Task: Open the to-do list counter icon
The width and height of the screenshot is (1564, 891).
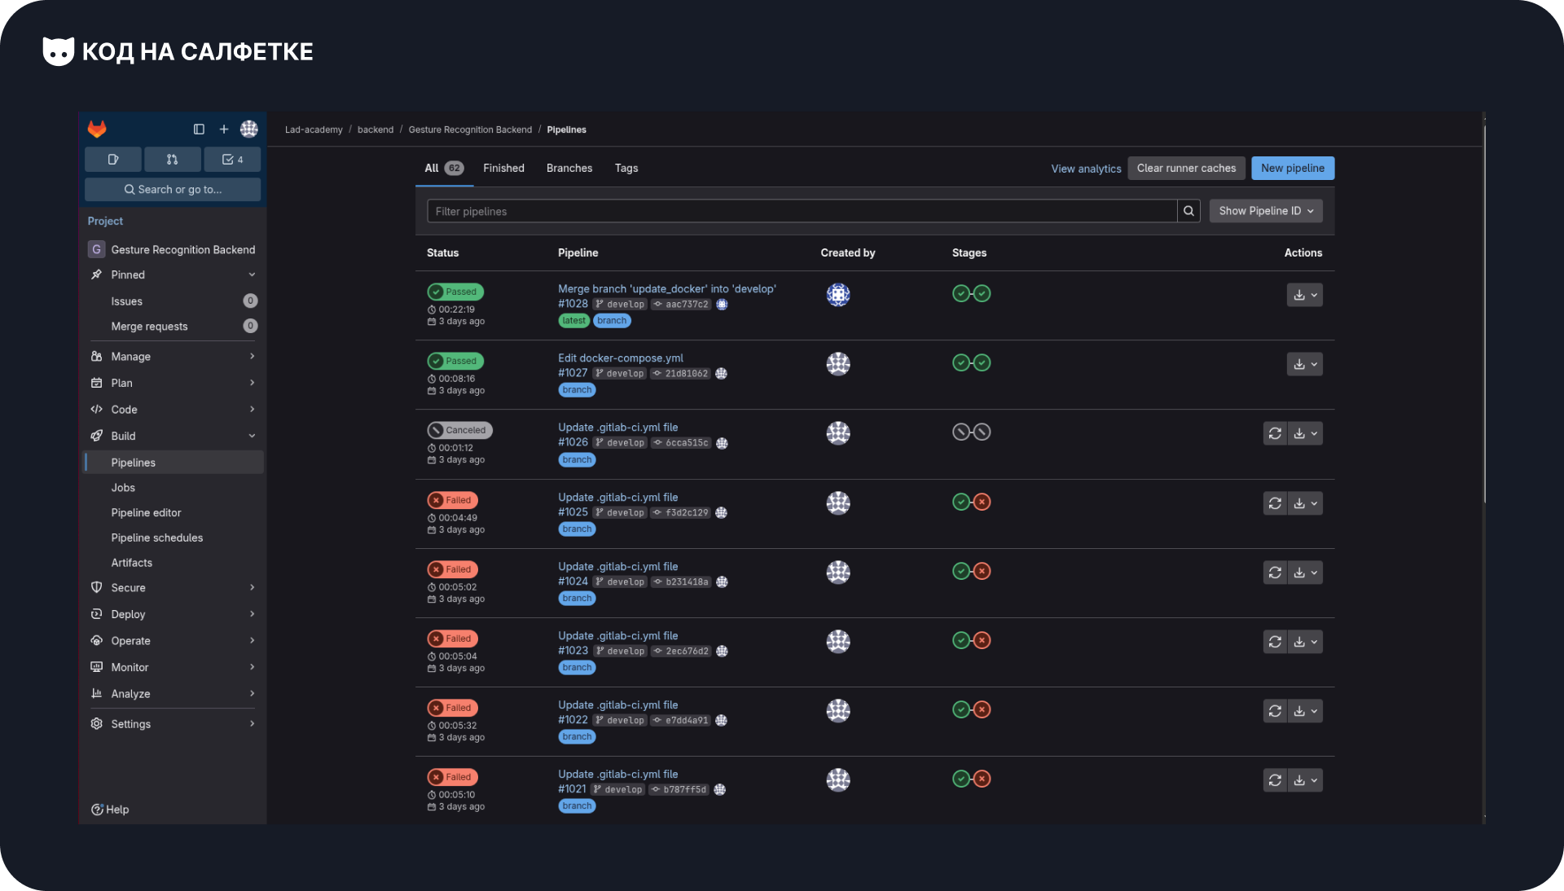Action: pyautogui.click(x=232, y=160)
